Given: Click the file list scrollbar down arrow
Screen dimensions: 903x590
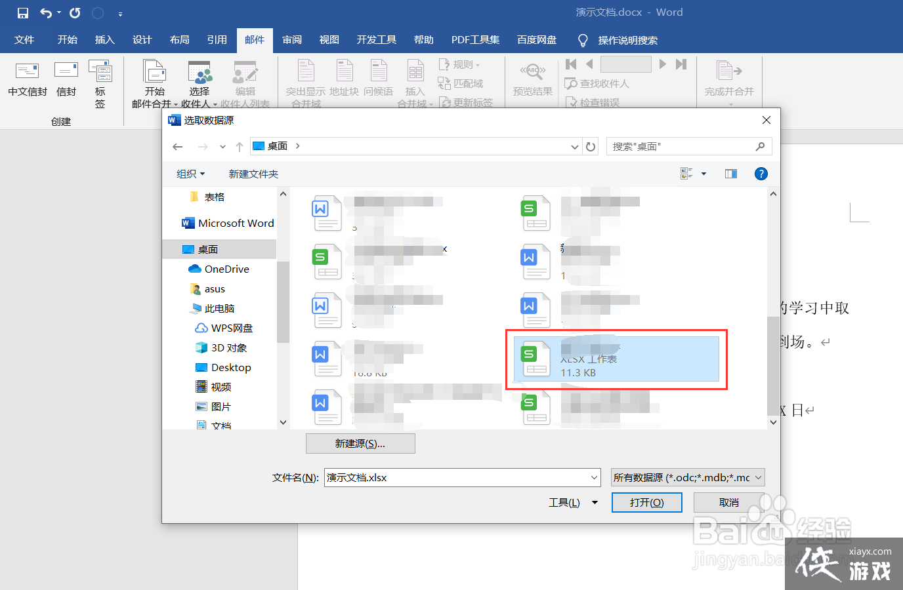Looking at the screenshot, I should pos(773,422).
